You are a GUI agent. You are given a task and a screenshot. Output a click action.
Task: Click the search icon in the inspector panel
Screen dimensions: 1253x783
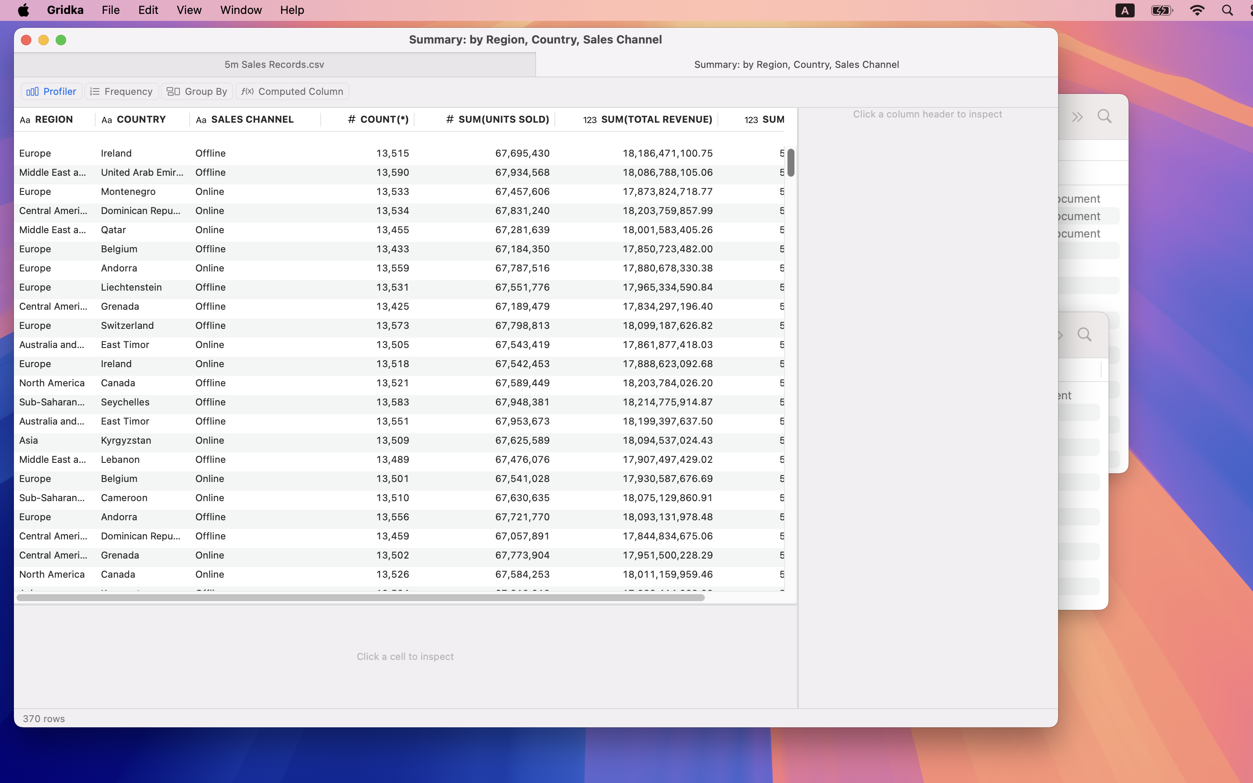(x=1104, y=116)
